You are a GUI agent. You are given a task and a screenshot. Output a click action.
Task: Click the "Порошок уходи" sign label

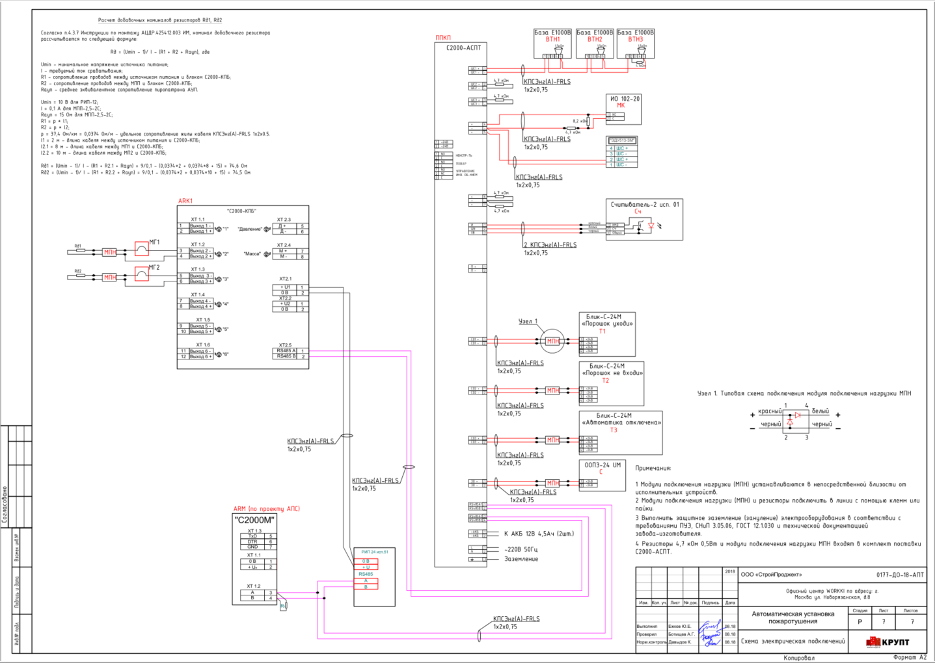click(x=606, y=324)
